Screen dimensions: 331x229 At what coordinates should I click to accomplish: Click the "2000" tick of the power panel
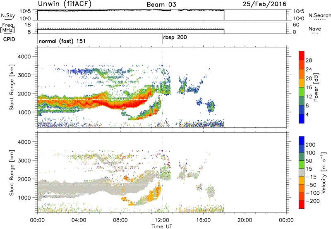coord(24,93)
